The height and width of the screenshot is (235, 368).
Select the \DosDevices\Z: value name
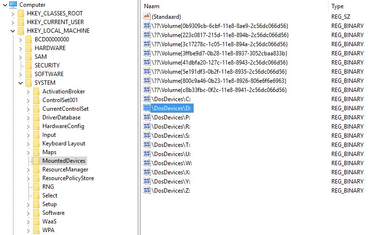(171, 190)
